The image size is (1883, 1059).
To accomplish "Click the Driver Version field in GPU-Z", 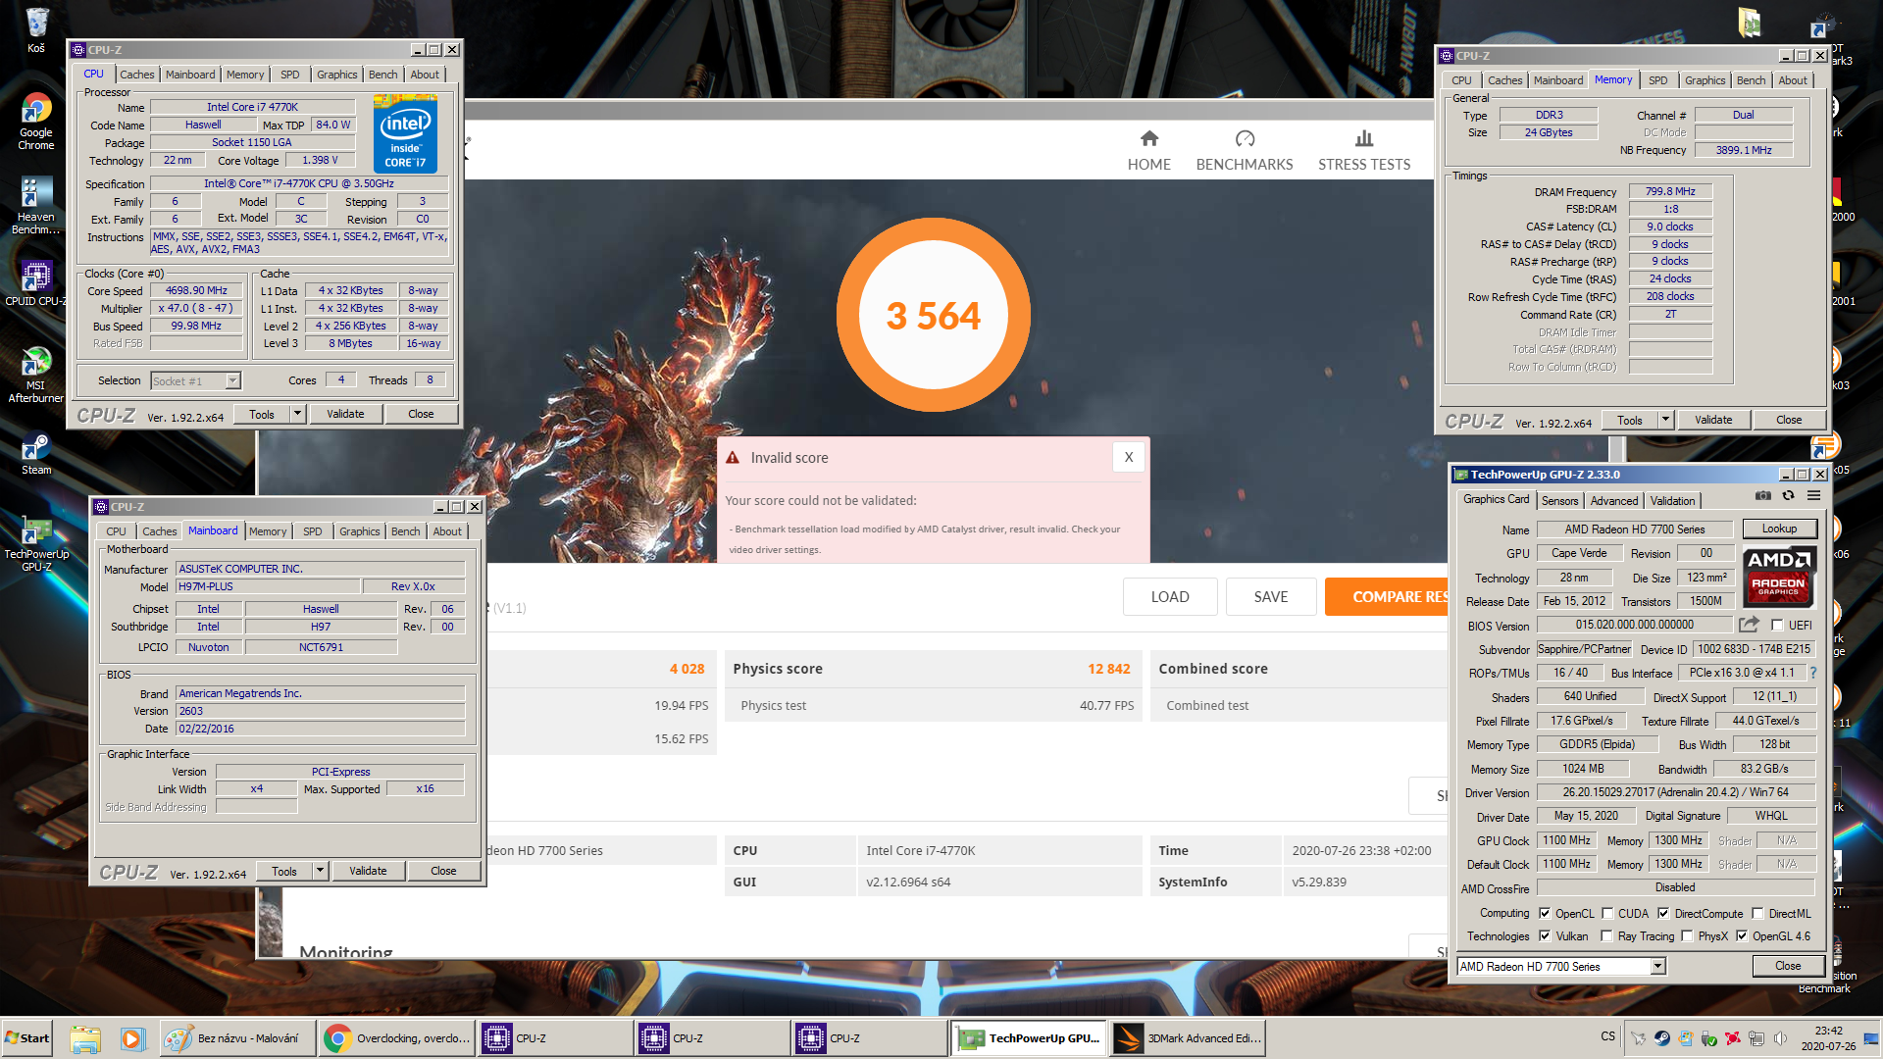I will point(1675,792).
